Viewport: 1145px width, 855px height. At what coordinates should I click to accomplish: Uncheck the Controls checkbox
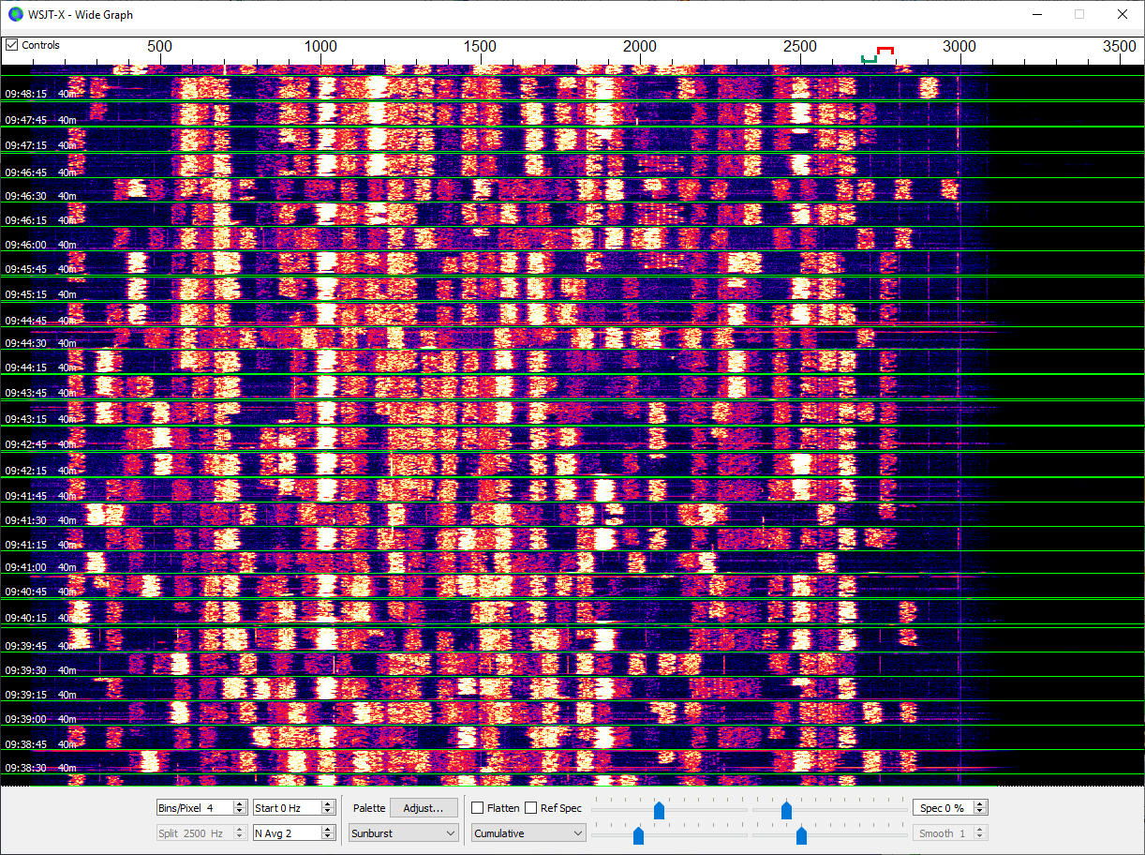(x=12, y=45)
